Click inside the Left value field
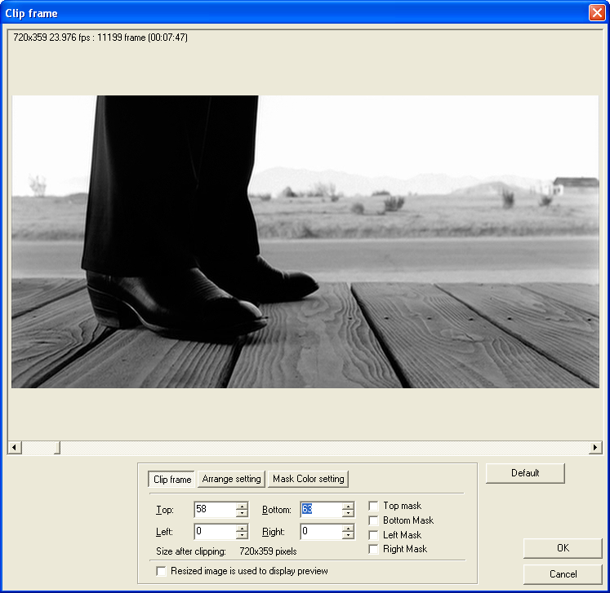 pos(215,531)
